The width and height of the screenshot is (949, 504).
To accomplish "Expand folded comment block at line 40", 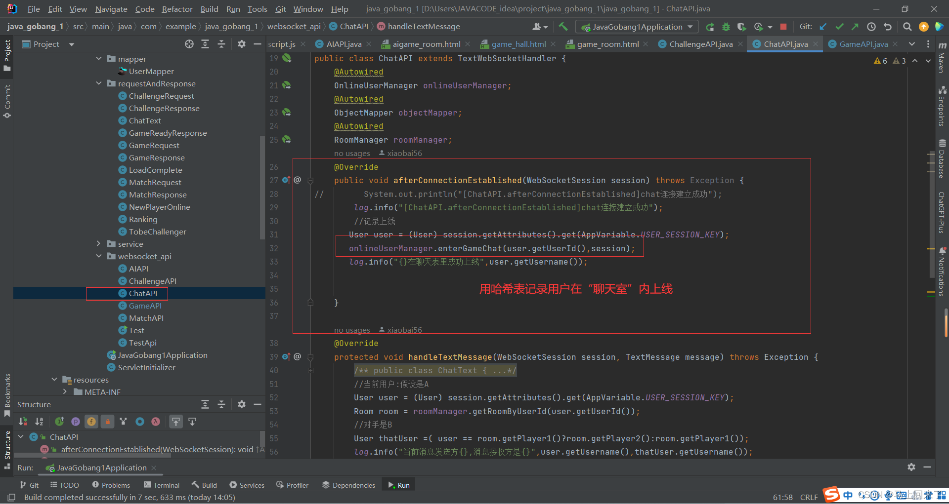I will coord(310,370).
